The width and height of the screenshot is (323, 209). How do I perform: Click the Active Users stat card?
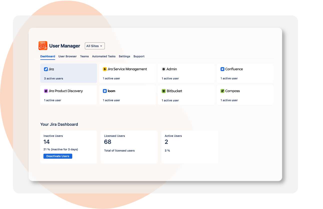(190, 147)
